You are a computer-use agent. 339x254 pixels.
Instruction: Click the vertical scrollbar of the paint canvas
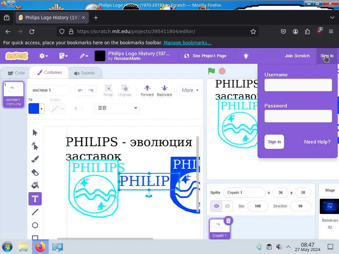198,174
